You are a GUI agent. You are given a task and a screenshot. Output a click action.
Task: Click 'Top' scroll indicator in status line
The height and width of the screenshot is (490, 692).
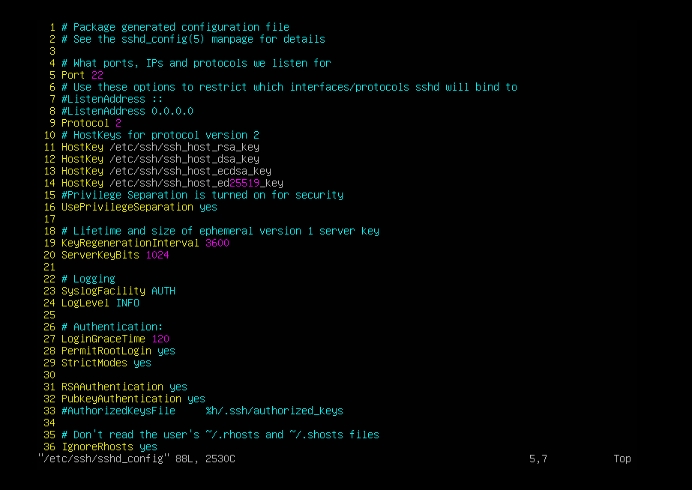point(622,459)
